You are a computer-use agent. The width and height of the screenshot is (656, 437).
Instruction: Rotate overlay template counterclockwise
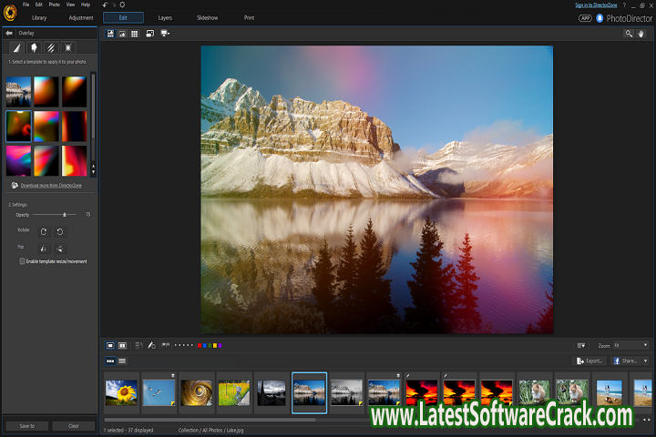(60, 231)
